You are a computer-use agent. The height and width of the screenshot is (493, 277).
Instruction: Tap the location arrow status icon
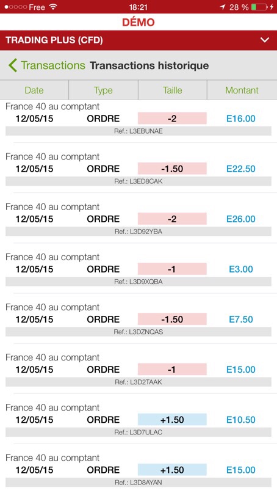coord(222,7)
